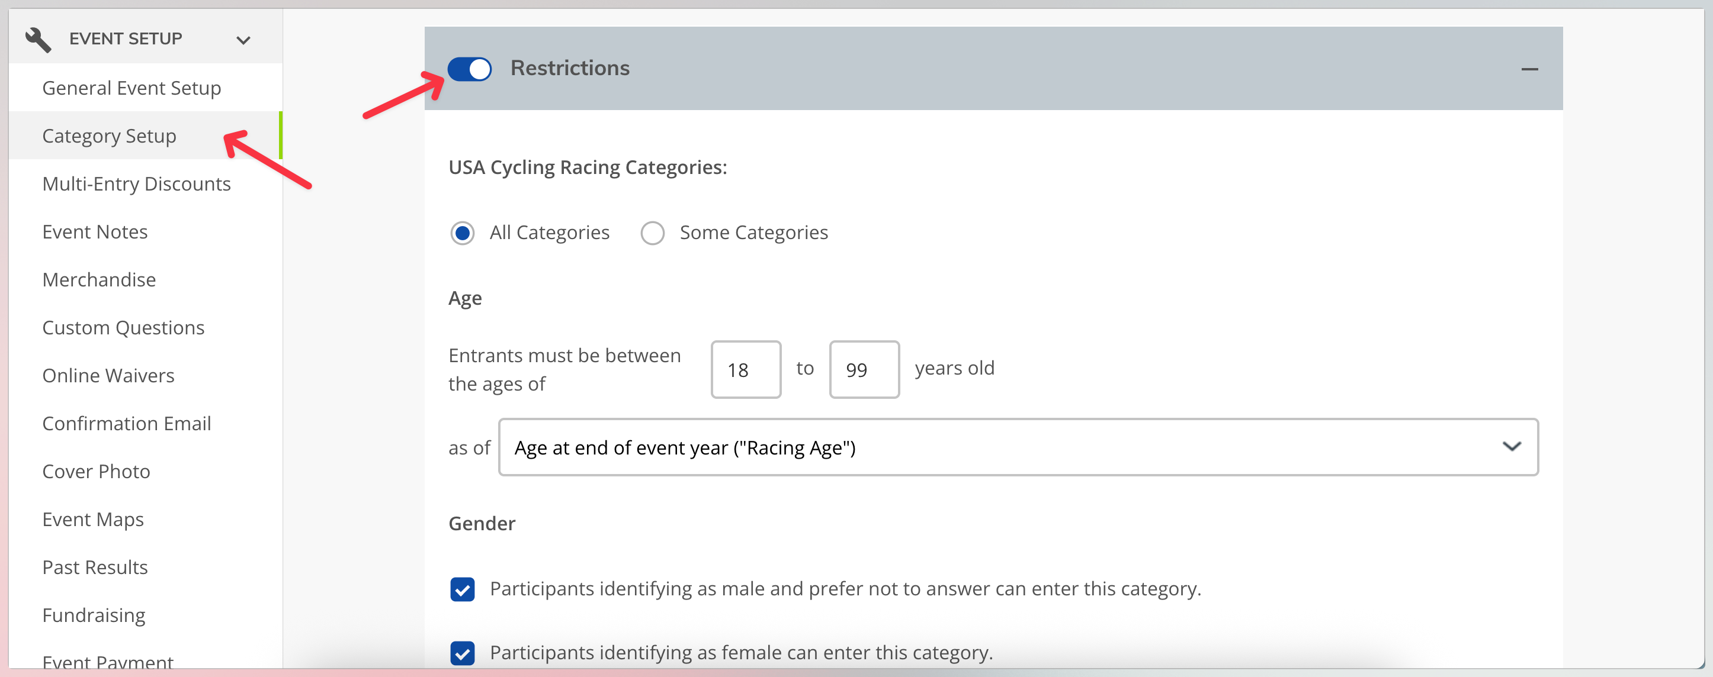This screenshot has width=1713, height=677.
Task: Go to Online Waivers
Action: pos(108,375)
